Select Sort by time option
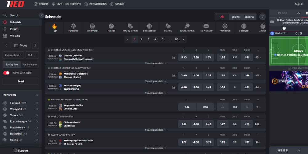Viewport: 308px width, 154px height. coord(12,64)
